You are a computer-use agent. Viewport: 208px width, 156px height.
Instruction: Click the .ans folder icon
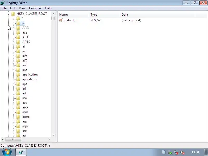[x=18, y=70]
